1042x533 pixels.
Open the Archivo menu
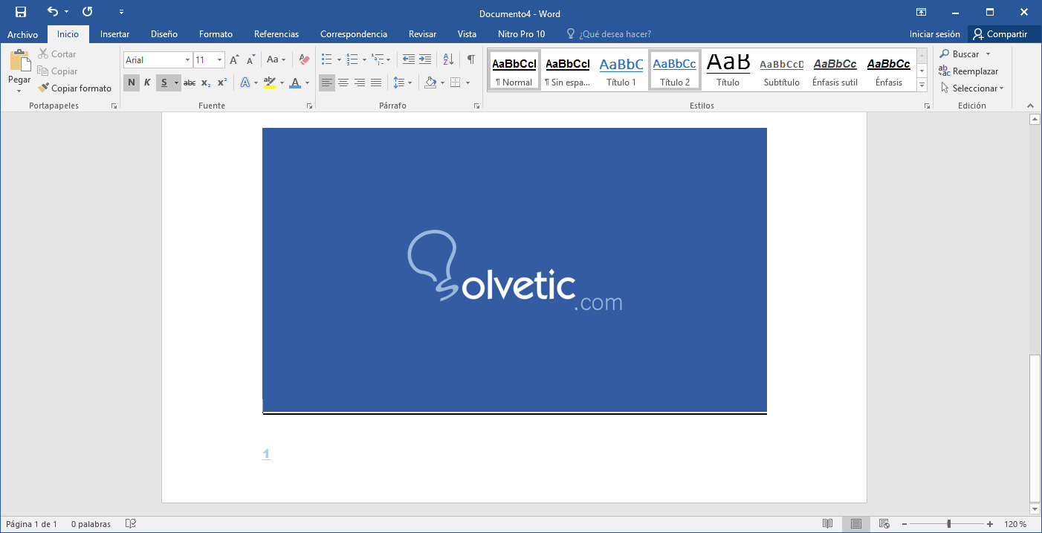pyautogui.click(x=22, y=34)
